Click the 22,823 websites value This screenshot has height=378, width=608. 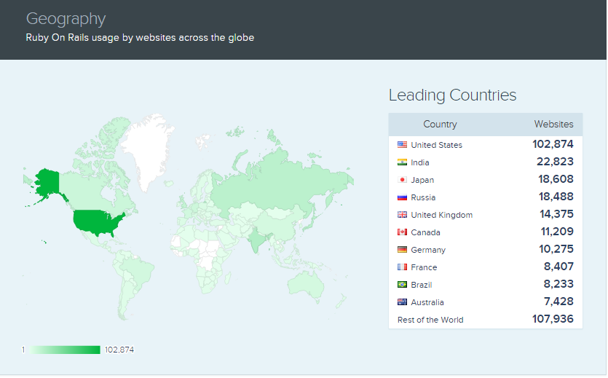[x=555, y=162]
